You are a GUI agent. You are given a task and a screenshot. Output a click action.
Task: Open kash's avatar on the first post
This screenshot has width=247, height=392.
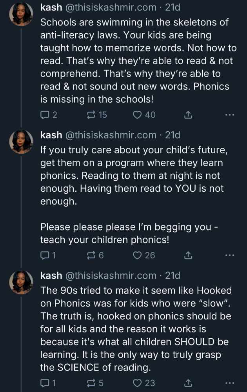21,14
